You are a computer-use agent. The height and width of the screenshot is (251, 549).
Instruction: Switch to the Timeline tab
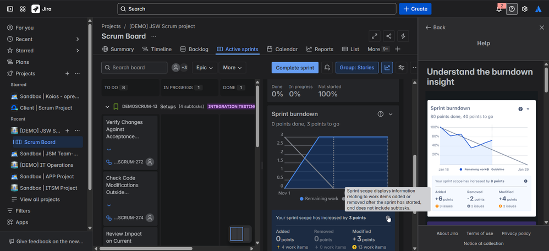[157, 49]
